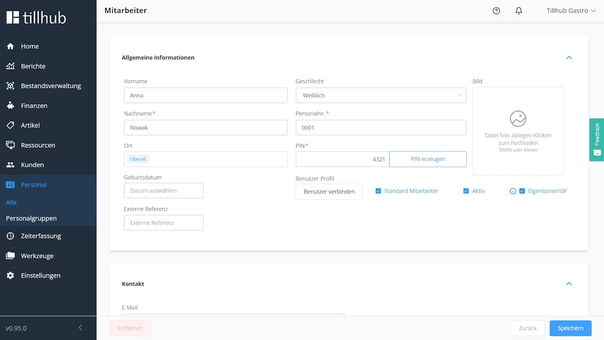604x340 pixels.
Task: Open the Geschlecht dropdown
Action: tap(381, 95)
